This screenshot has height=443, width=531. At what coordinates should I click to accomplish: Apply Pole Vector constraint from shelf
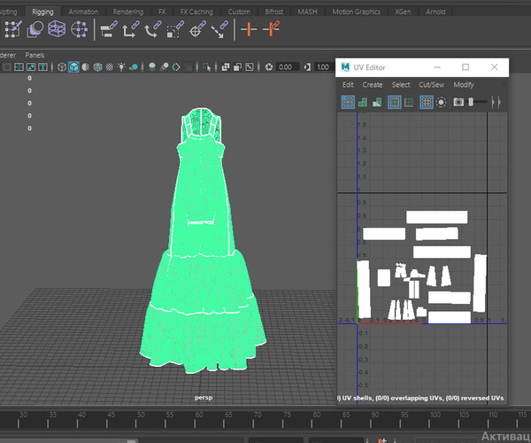[219, 29]
